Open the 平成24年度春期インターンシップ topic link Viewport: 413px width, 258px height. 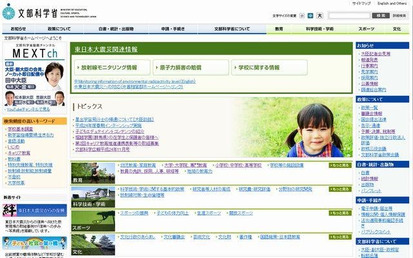(x=108, y=125)
